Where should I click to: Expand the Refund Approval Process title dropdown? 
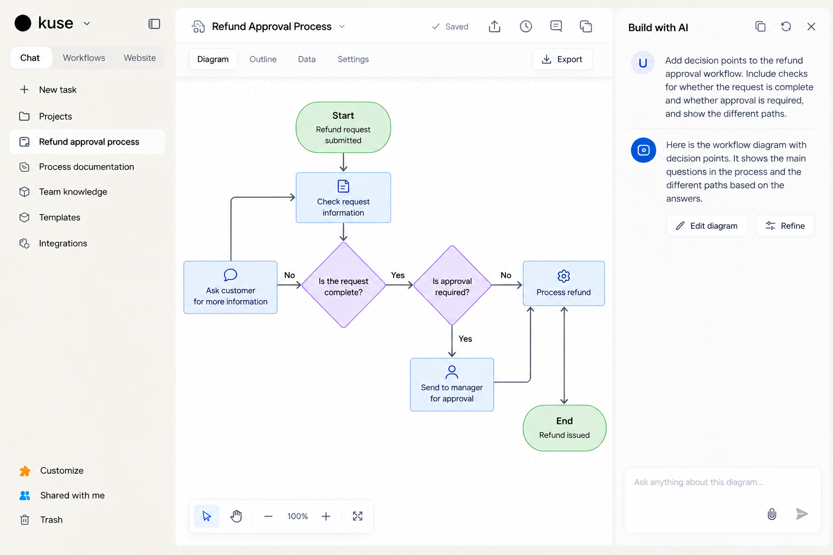[342, 27]
